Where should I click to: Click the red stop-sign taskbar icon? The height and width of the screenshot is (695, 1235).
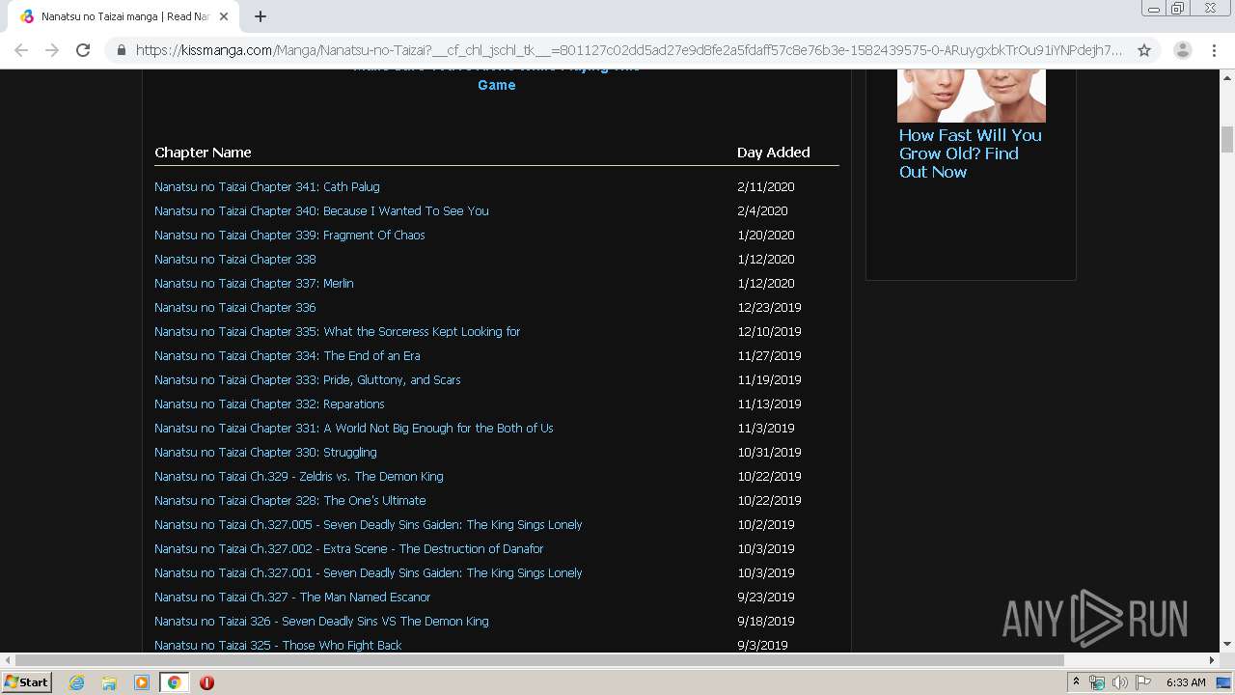pos(206,682)
